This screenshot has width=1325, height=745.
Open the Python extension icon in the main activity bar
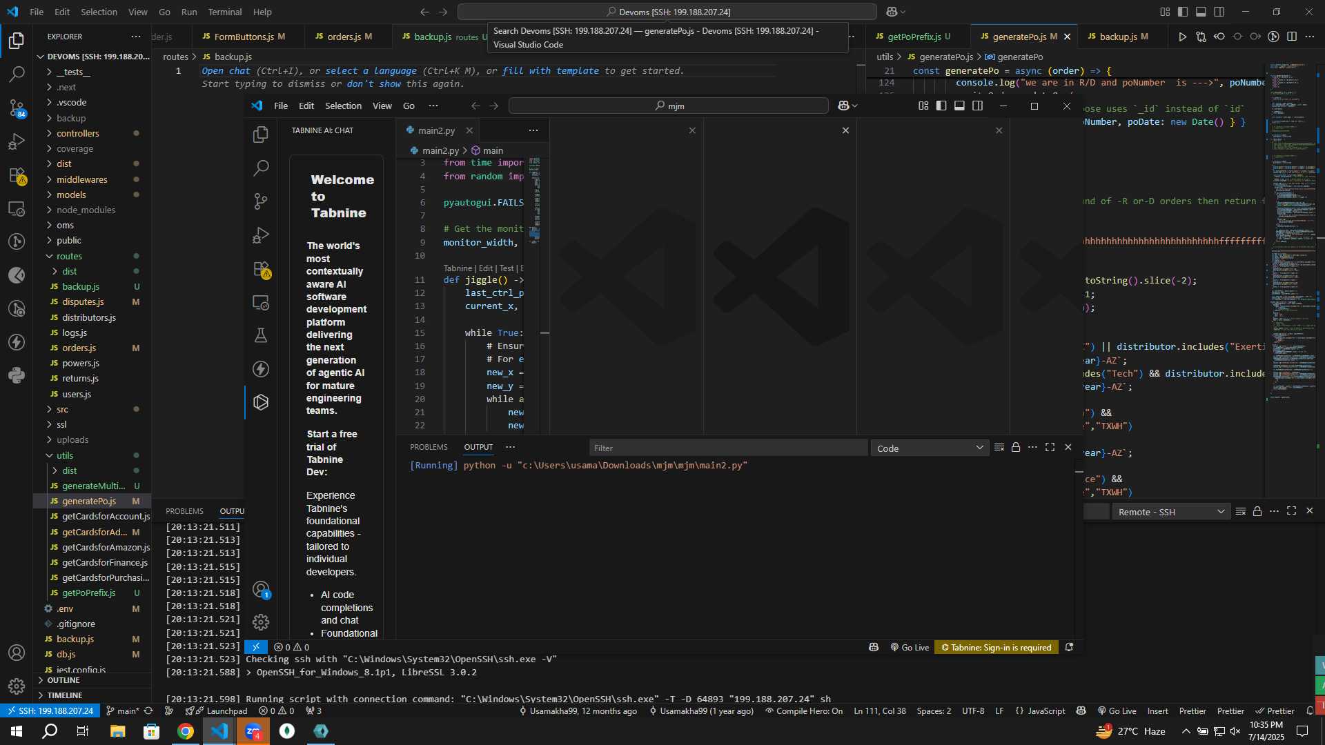pyautogui.click(x=17, y=376)
